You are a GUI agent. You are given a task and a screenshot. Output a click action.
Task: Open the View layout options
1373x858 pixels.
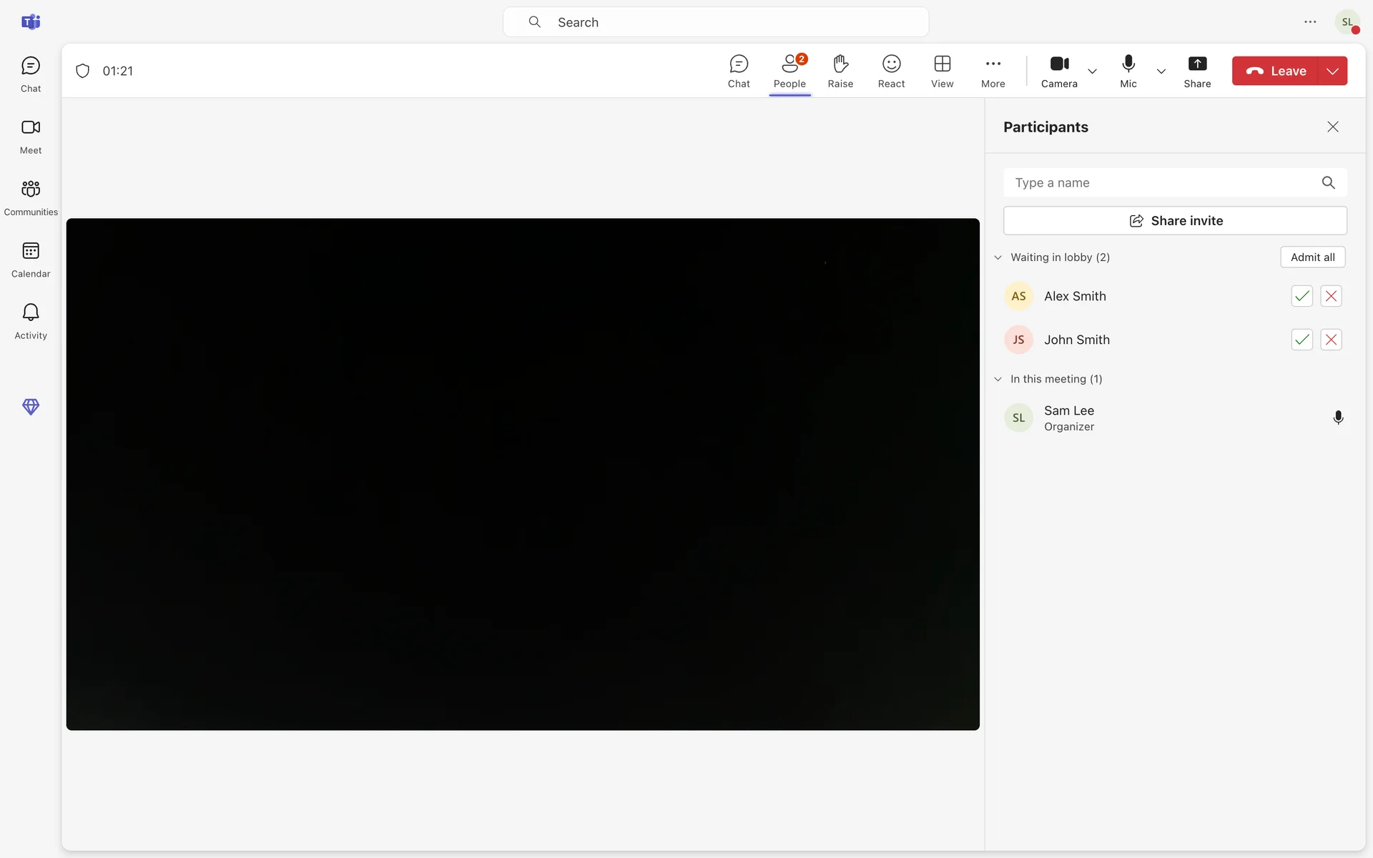coord(942,71)
